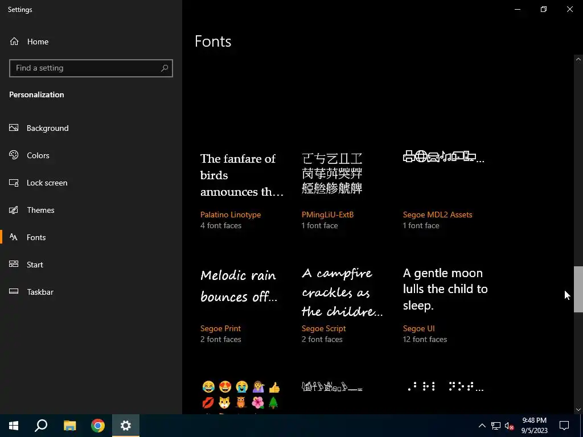Image resolution: width=583 pixels, height=437 pixels.
Task: Launch File Explorer from taskbar
Action: pos(69,426)
